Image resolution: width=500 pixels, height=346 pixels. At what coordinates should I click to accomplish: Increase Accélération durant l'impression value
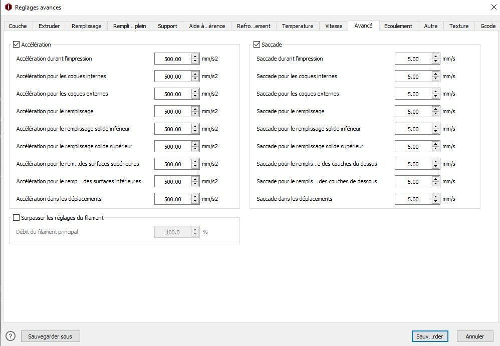tap(195, 56)
